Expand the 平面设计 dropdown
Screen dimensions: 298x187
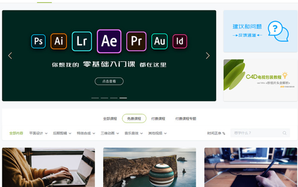(x=38, y=133)
